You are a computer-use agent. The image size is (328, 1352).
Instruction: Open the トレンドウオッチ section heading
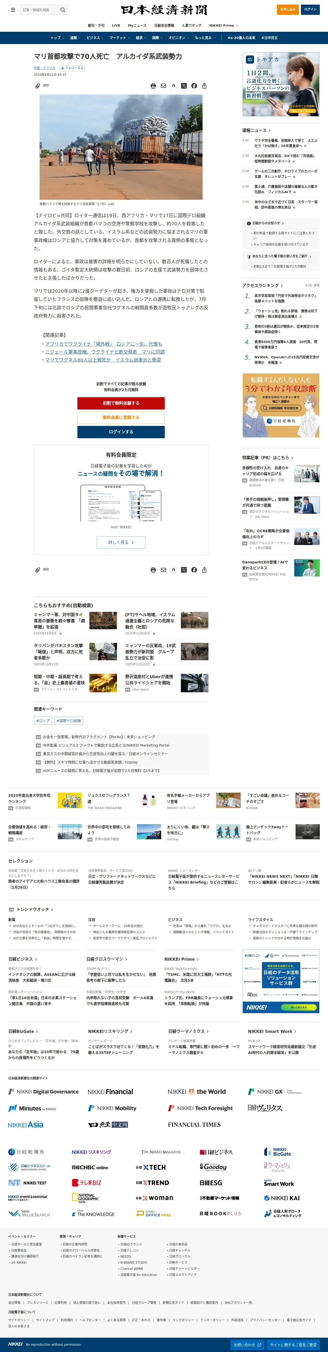(34, 909)
